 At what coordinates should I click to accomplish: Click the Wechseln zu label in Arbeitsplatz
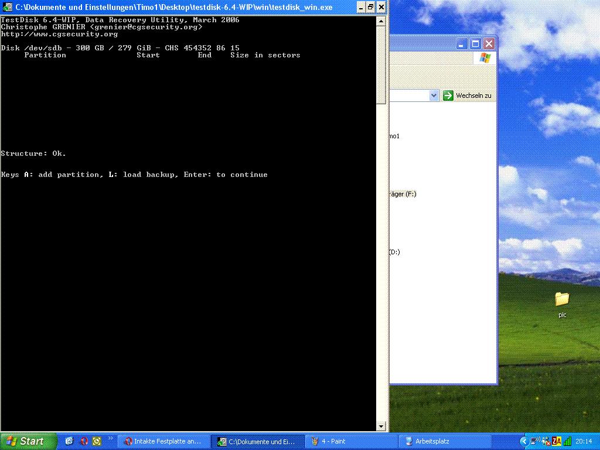coord(473,96)
